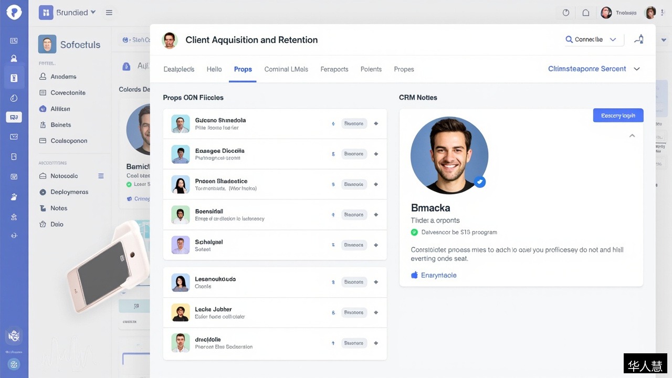Select the Pnosen Bhadectice contact row

[275, 184]
